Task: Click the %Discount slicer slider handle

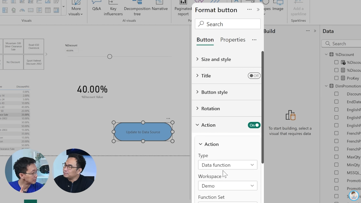Action: tap(109, 56)
